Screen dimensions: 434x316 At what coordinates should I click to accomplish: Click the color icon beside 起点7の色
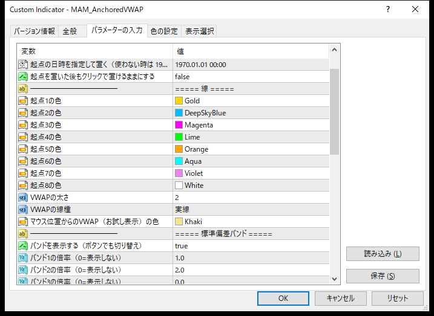[x=23, y=173]
